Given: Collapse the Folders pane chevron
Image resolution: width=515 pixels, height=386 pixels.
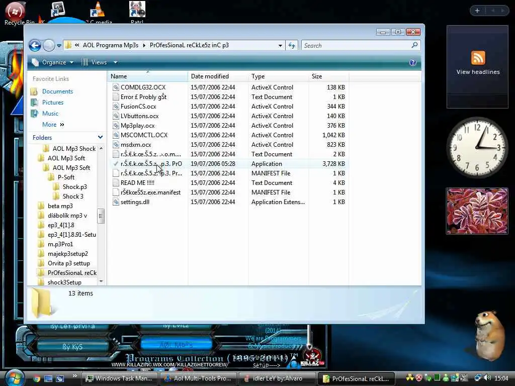Looking at the screenshot, I should click(100, 137).
